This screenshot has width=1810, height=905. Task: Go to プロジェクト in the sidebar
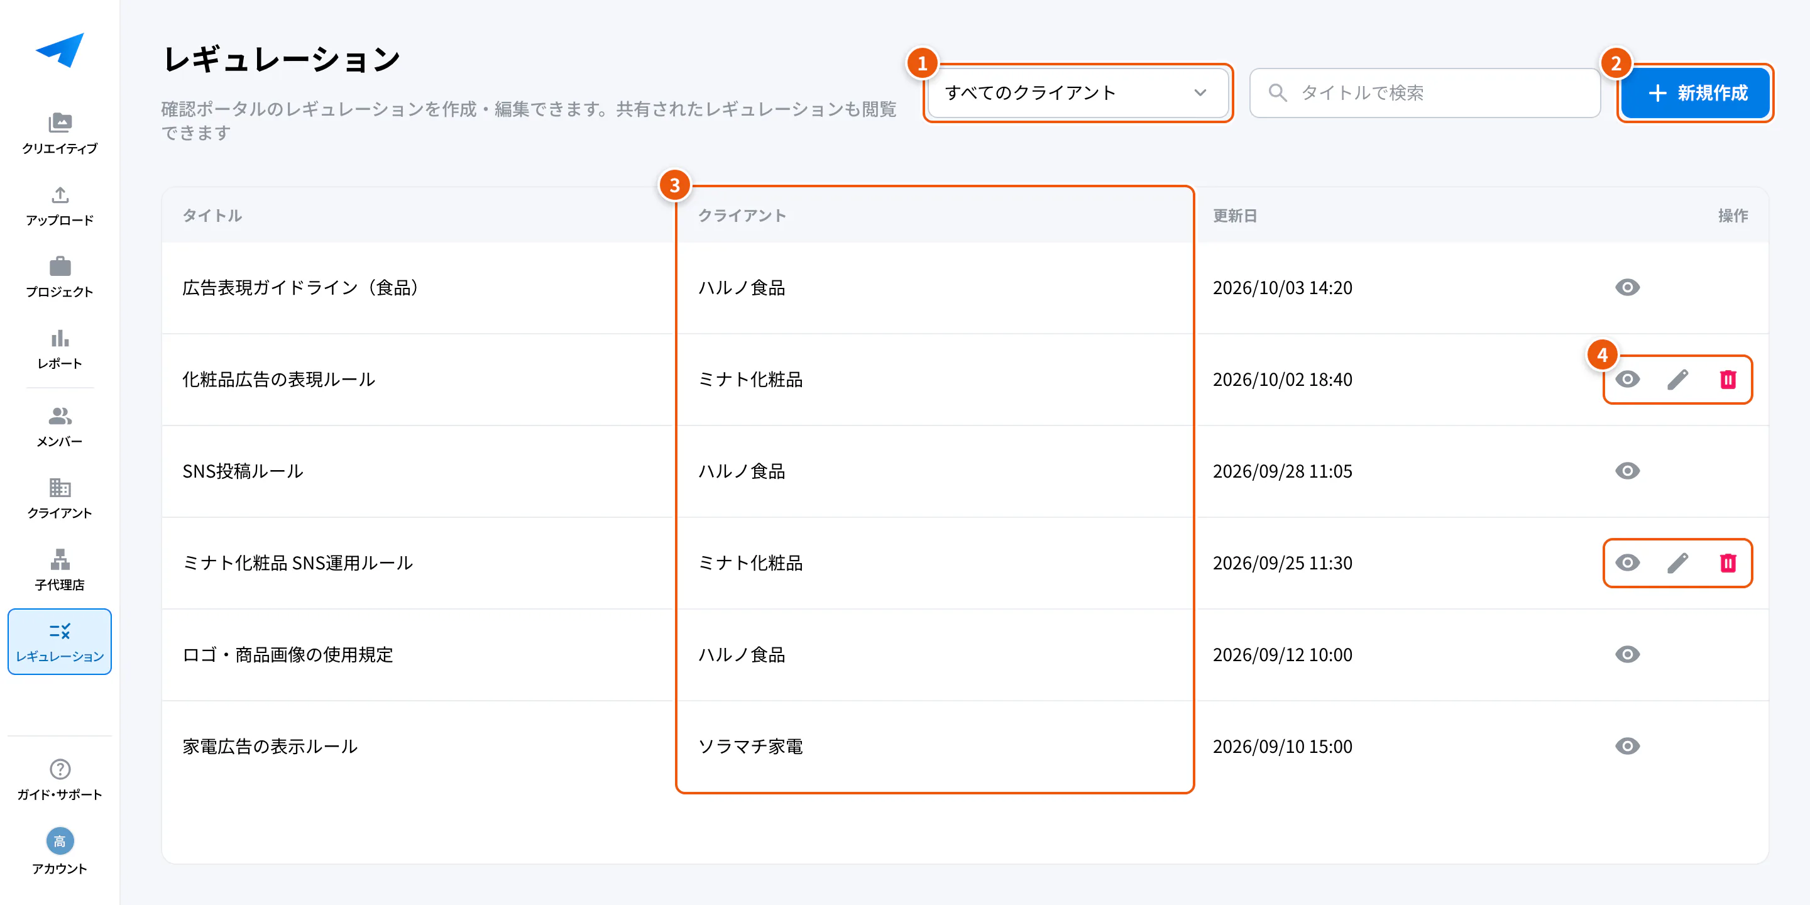pos(60,278)
